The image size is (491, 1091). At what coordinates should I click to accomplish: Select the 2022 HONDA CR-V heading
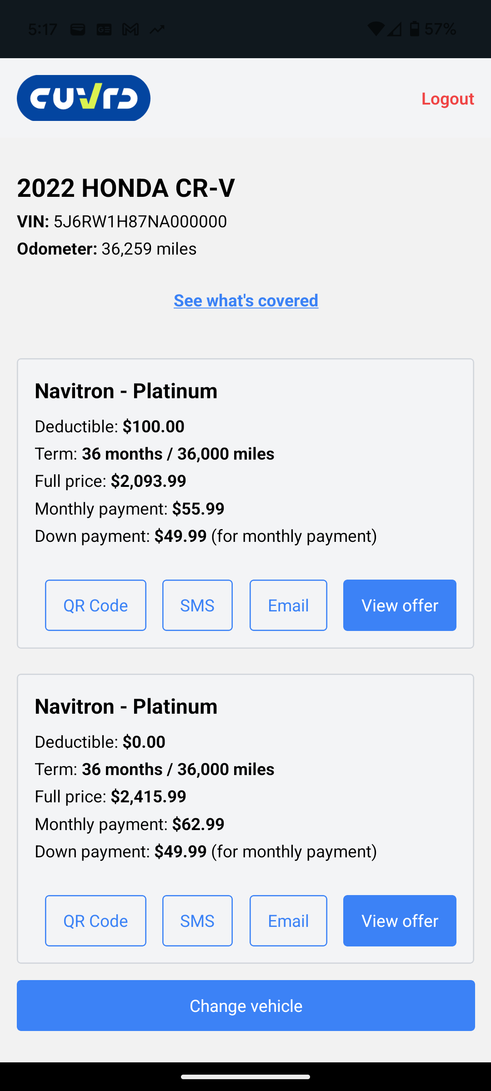(x=126, y=188)
